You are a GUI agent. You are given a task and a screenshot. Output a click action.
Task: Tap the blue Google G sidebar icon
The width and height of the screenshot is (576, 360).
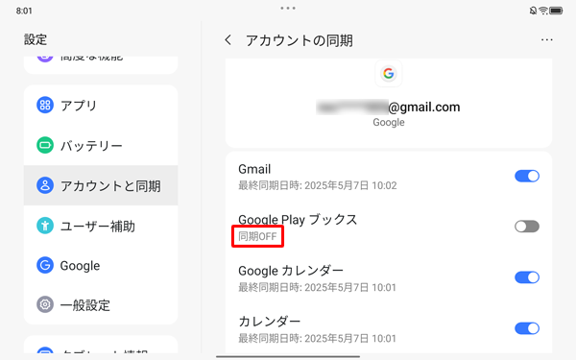(45, 265)
